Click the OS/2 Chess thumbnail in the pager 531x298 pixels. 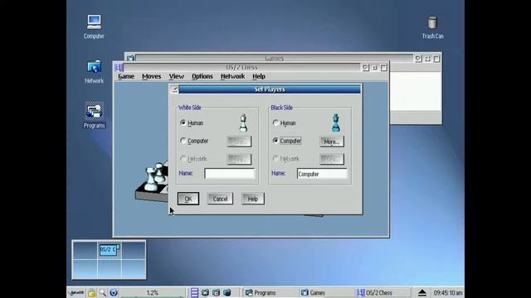coord(109,250)
